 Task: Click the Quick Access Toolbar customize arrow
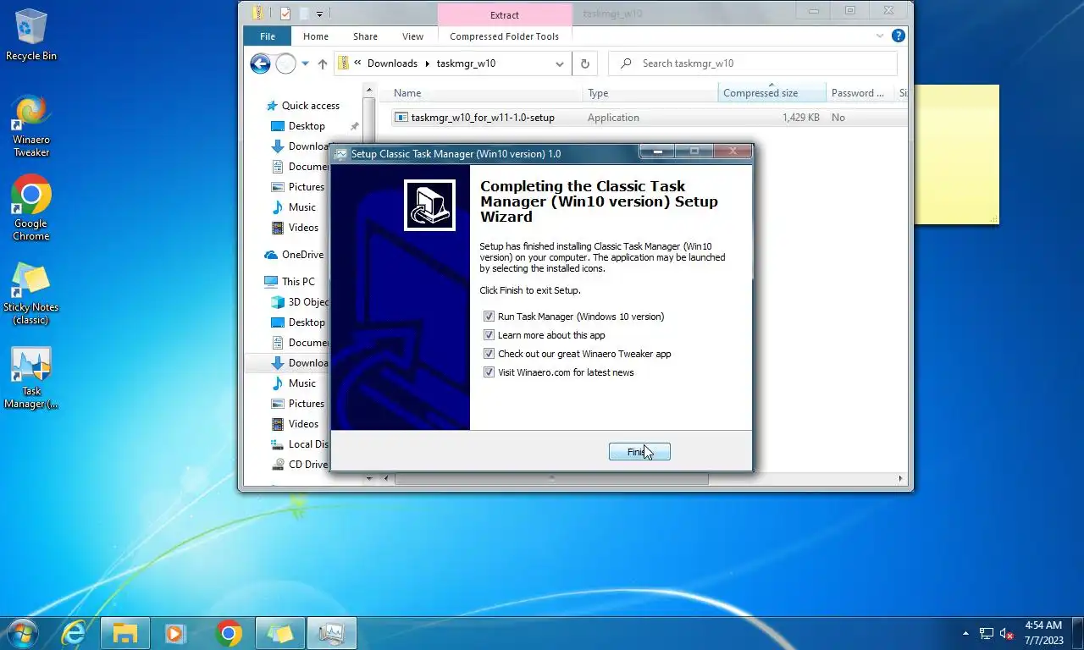[319, 14]
